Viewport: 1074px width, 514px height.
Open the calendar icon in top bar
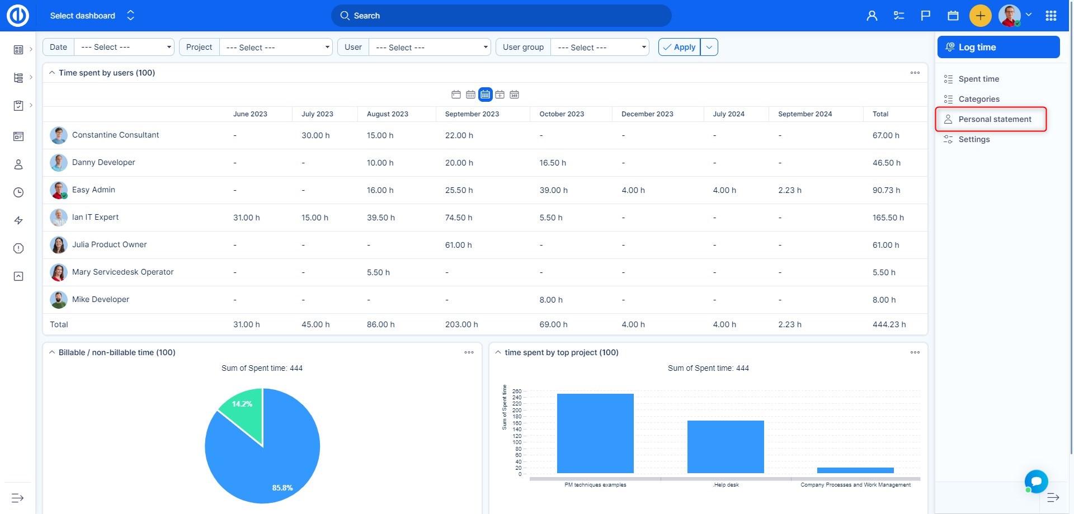pos(953,16)
